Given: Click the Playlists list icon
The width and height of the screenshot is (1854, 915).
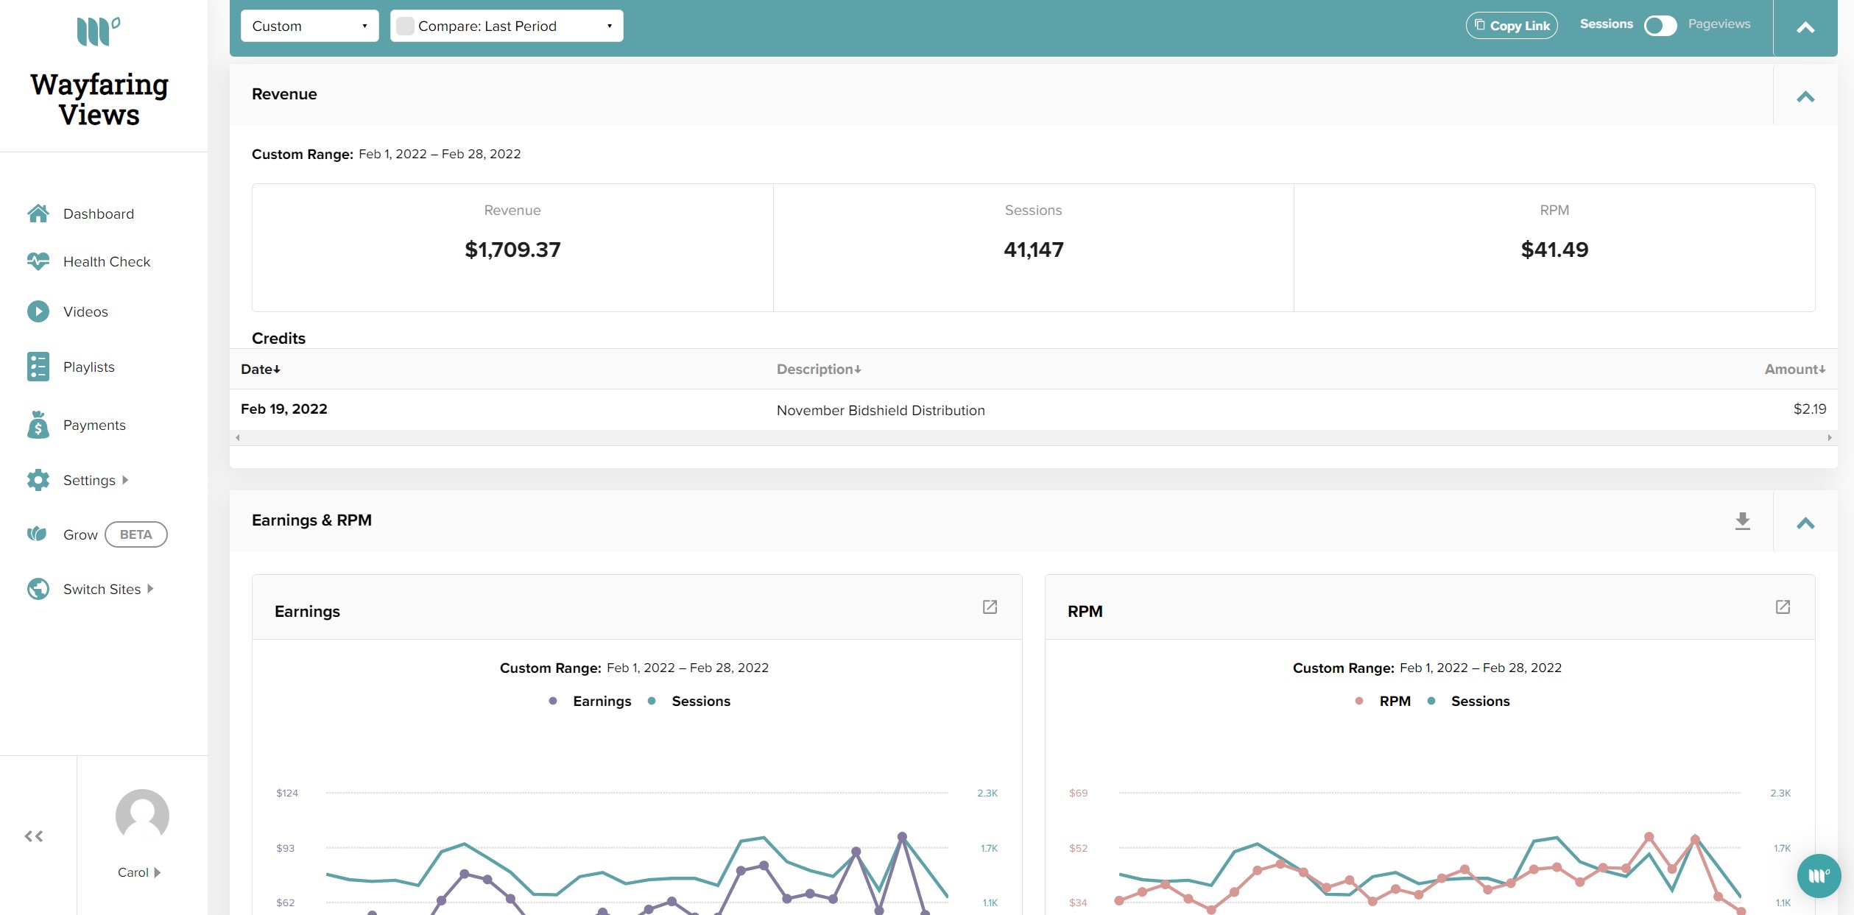Looking at the screenshot, I should pyautogui.click(x=38, y=367).
